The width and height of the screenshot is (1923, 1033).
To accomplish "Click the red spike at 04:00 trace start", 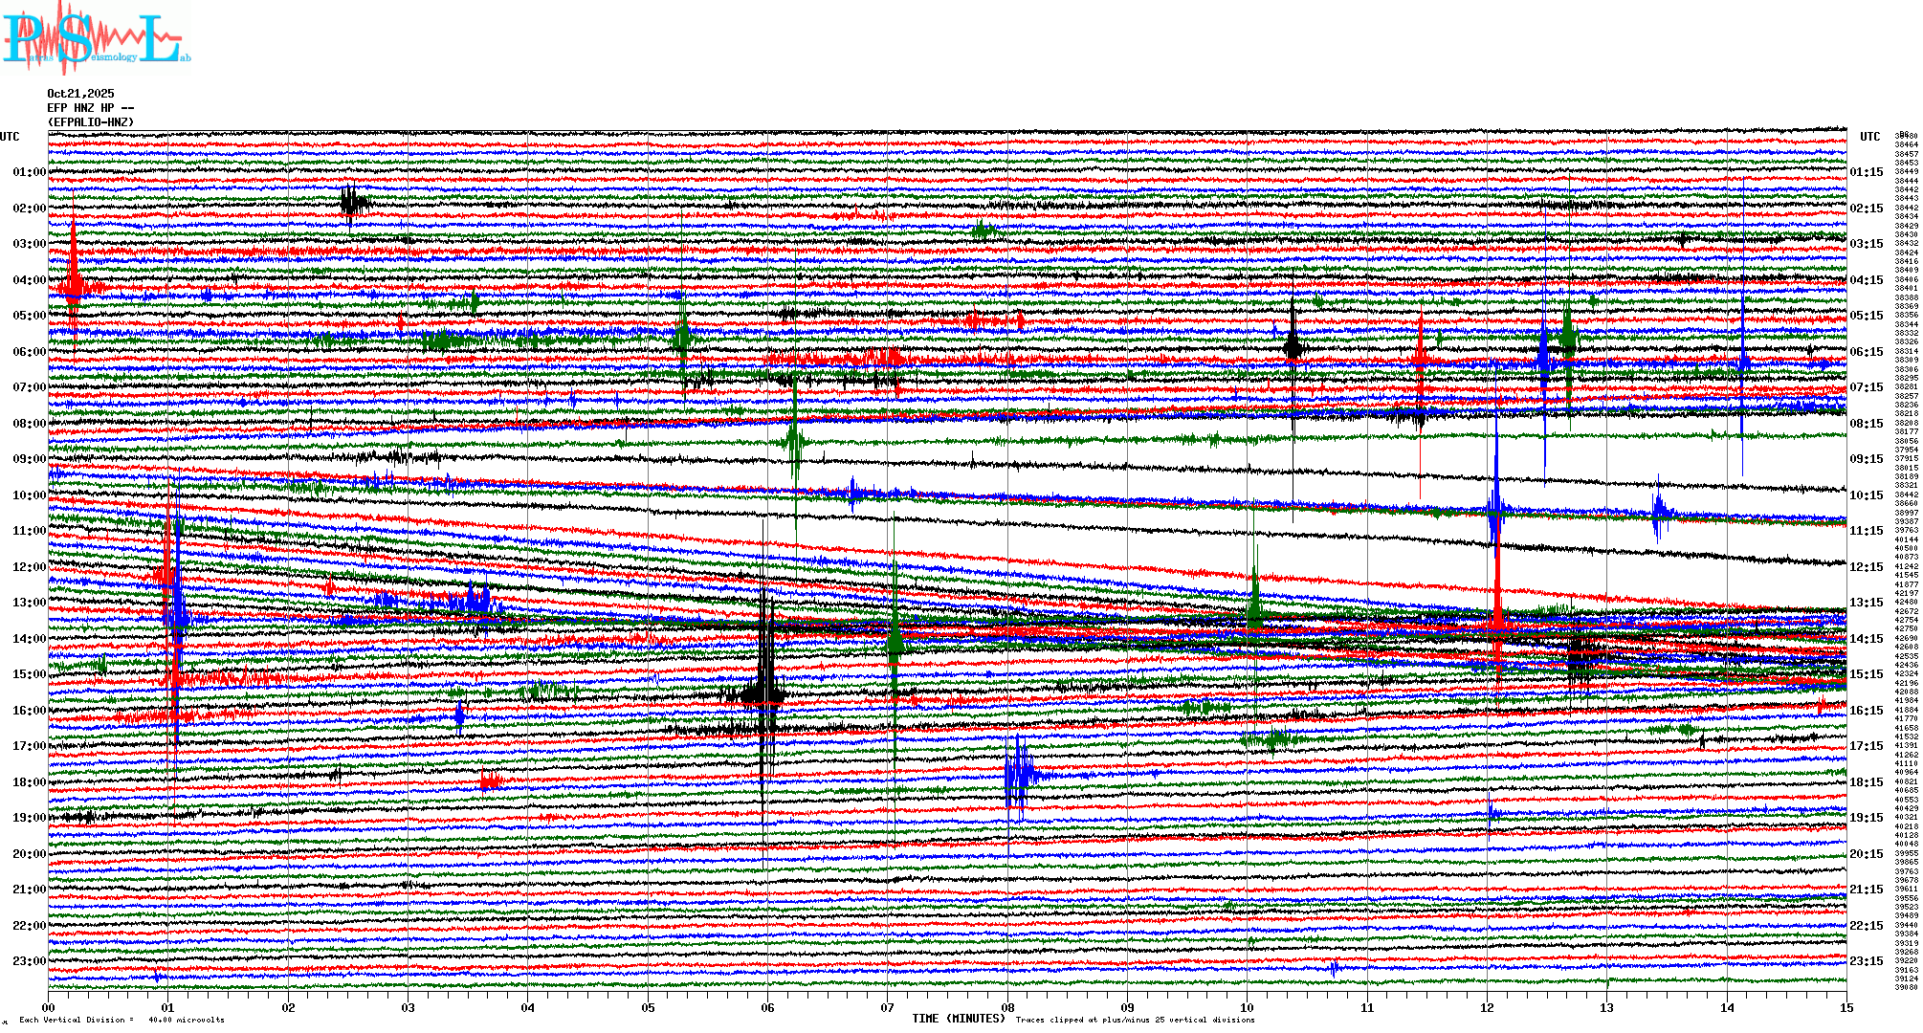I will pyautogui.click(x=74, y=282).
